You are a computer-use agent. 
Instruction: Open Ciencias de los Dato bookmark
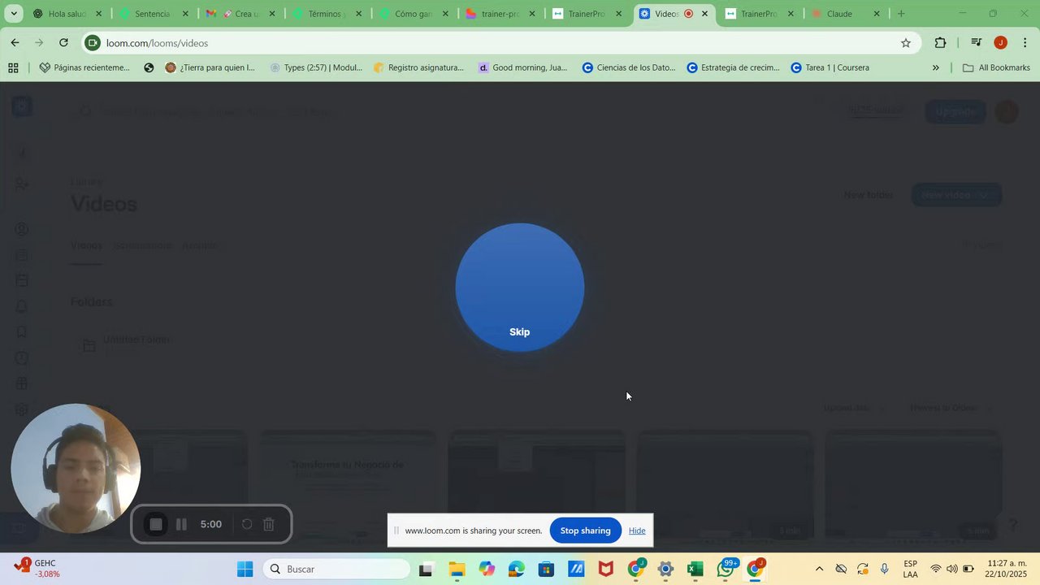629,68
